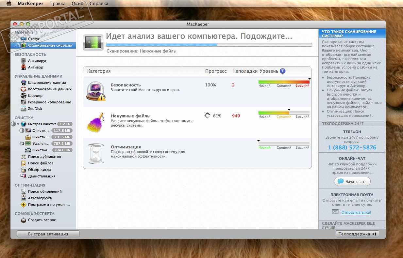Open Программы по умолч... icon
Image resolution: width=403 pixels, height=258 pixels.
[23, 205]
